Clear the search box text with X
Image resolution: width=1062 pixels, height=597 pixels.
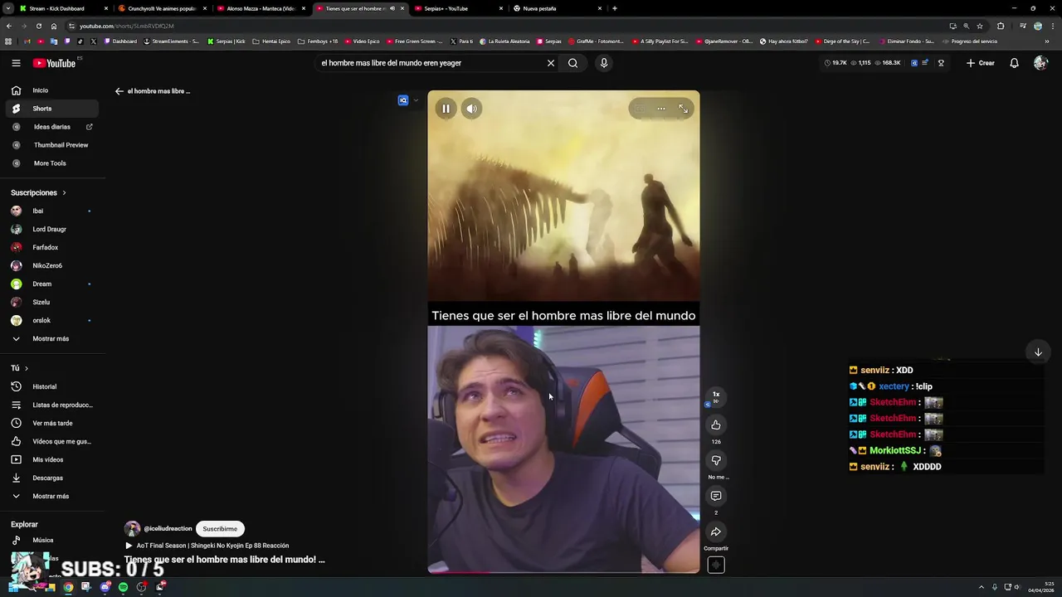coord(550,63)
